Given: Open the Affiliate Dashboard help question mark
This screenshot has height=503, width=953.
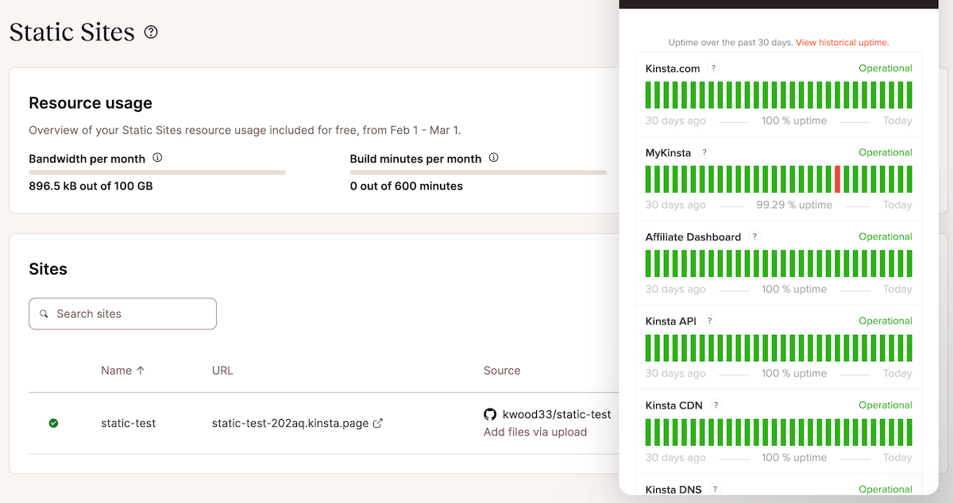Looking at the screenshot, I should tap(754, 236).
